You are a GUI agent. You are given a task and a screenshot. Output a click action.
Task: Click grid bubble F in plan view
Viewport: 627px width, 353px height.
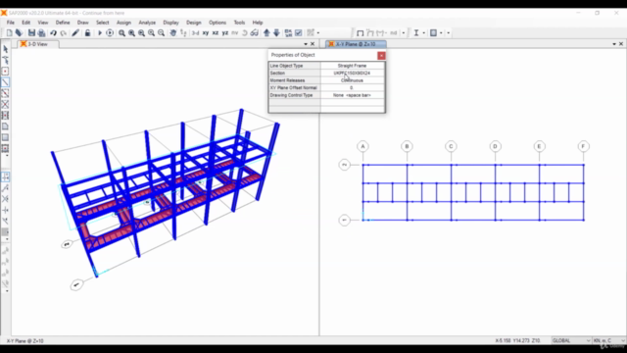(x=583, y=146)
